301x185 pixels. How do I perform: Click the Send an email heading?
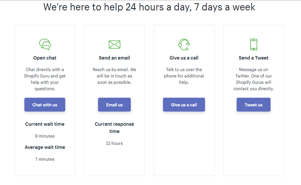click(x=114, y=58)
